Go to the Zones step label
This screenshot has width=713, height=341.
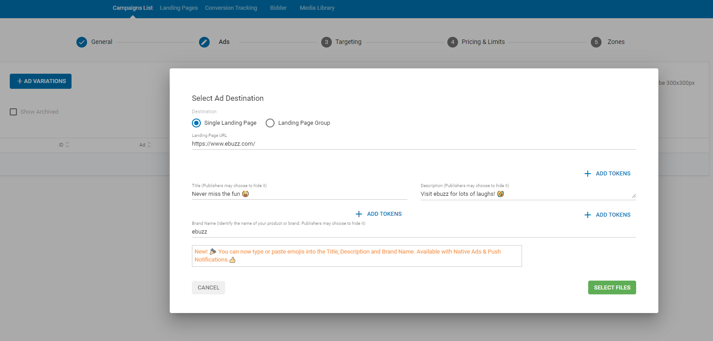coord(616,42)
